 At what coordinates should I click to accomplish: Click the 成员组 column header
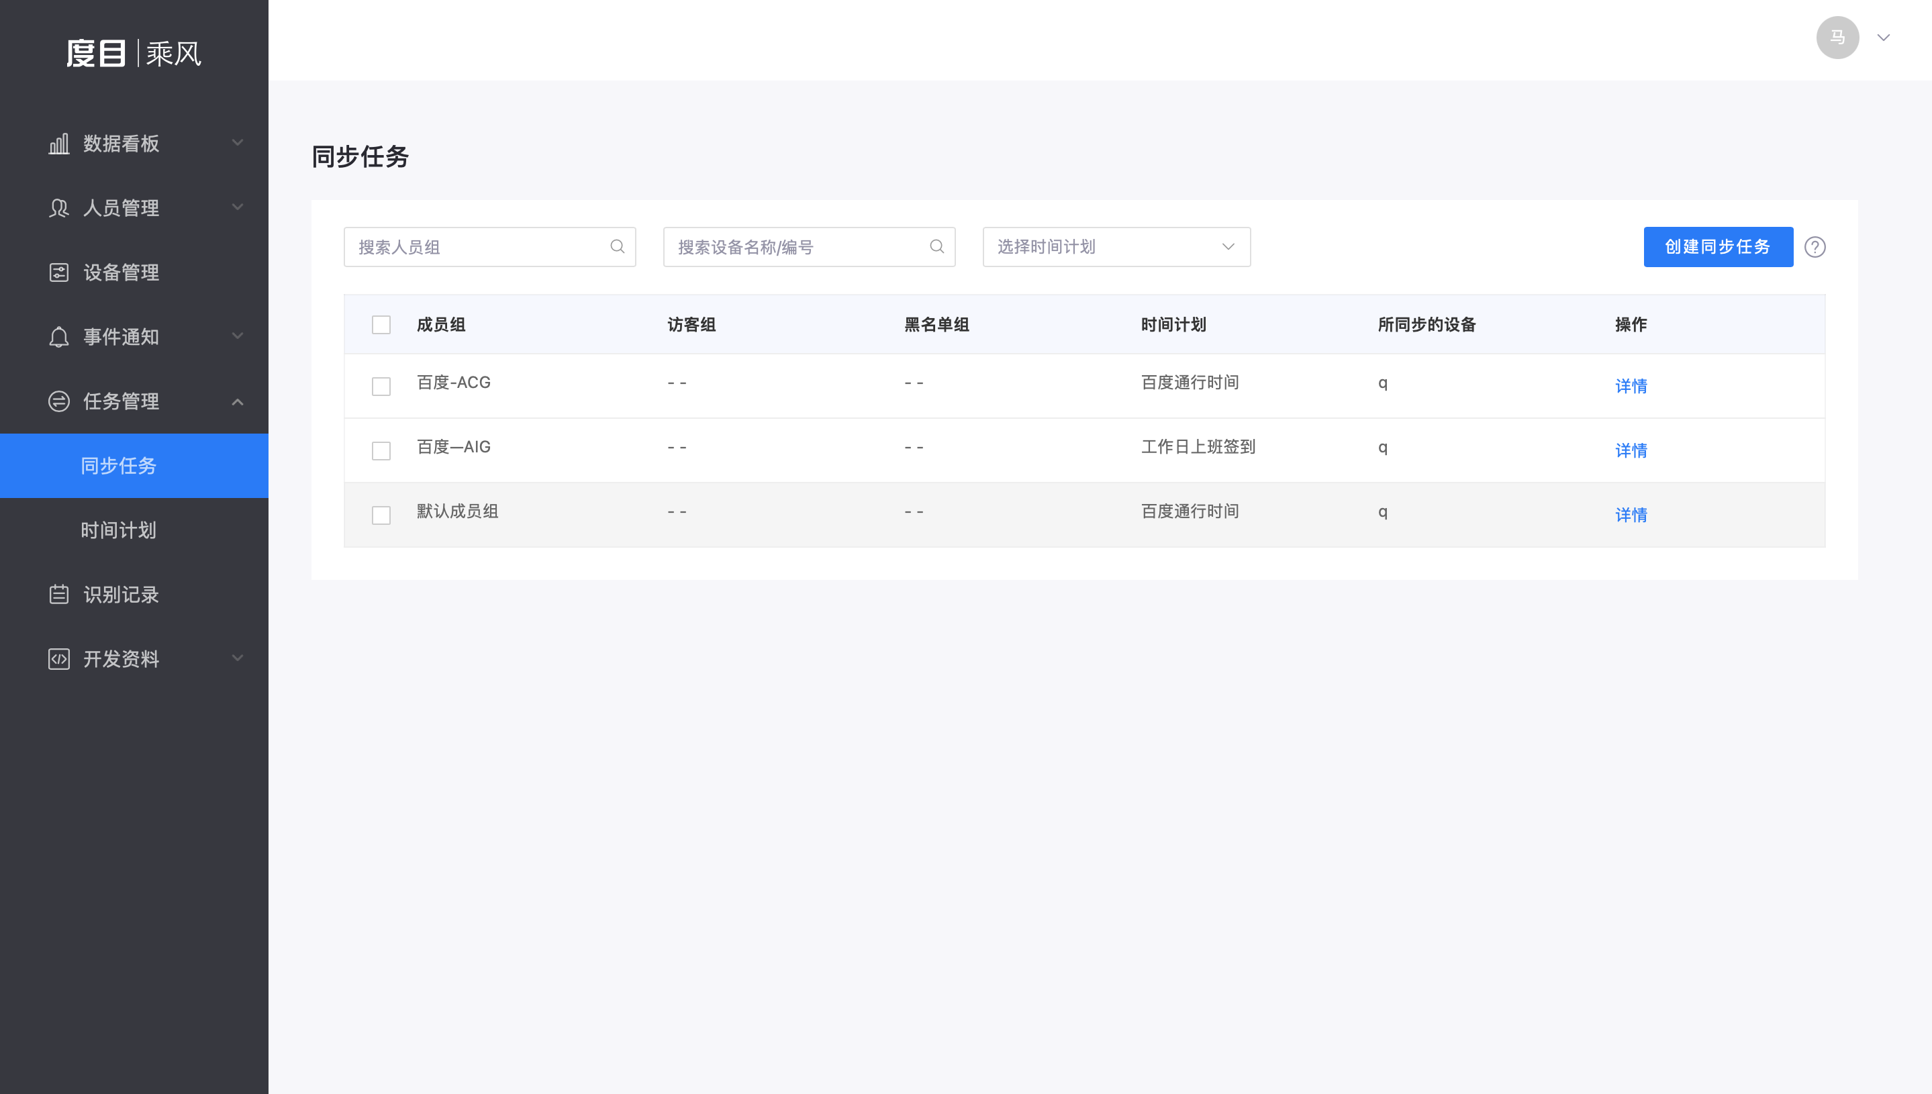441,325
